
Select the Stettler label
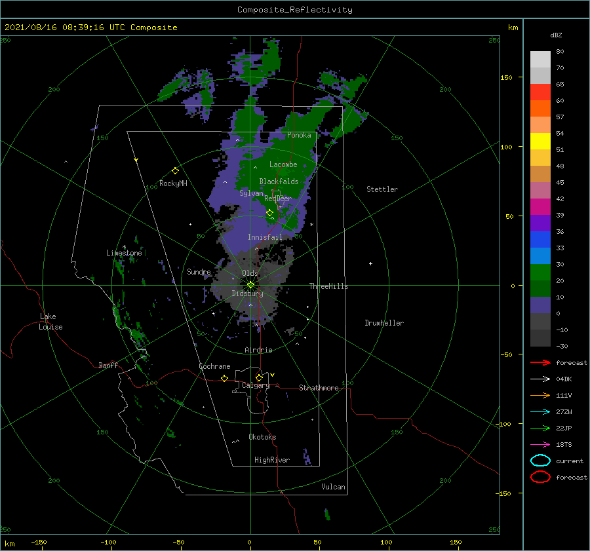pyautogui.click(x=382, y=189)
